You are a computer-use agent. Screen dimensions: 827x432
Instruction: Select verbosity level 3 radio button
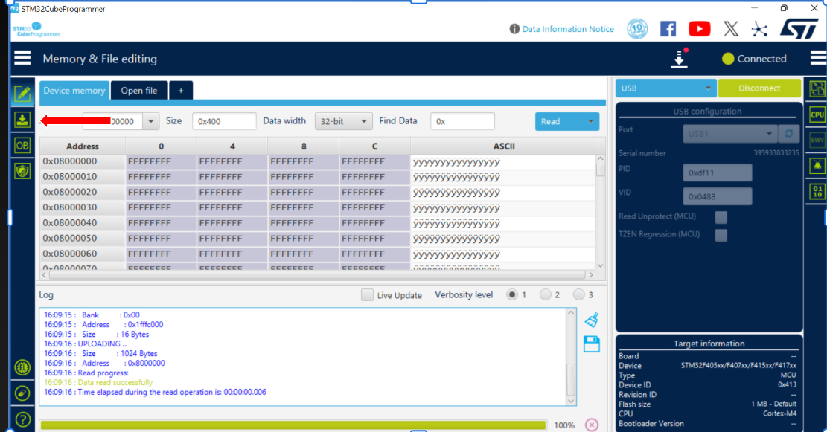pyautogui.click(x=578, y=295)
